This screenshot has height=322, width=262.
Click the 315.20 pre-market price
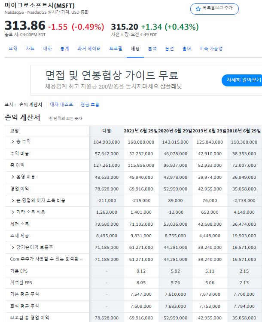tap(125, 27)
